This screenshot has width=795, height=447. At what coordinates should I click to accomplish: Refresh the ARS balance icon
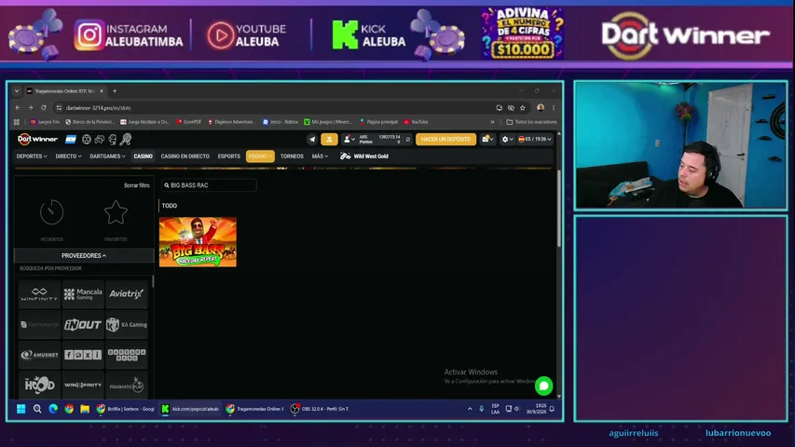coord(407,139)
